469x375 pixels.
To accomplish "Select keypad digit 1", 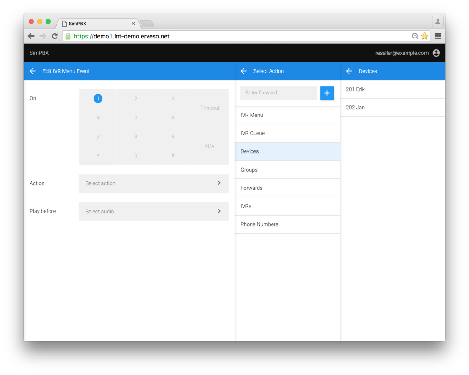I will pyautogui.click(x=98, y=98).
